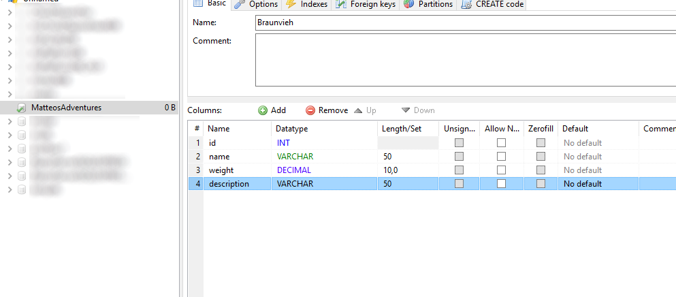Expand the first node below MatteosAdventures
676x297 pixels.
tap(10, 121)
